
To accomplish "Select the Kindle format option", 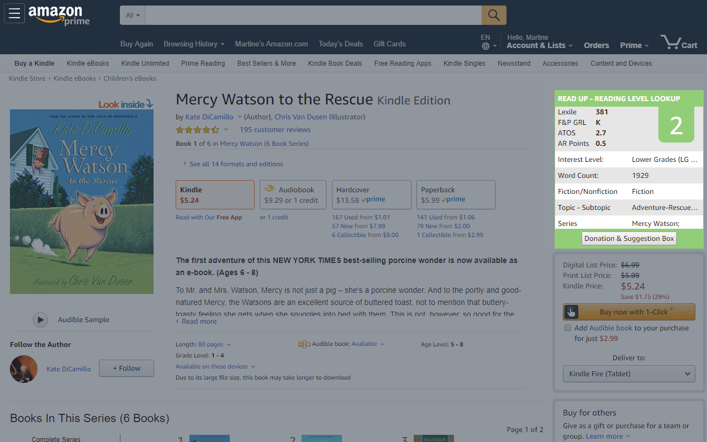I will (x=215, y=194).
